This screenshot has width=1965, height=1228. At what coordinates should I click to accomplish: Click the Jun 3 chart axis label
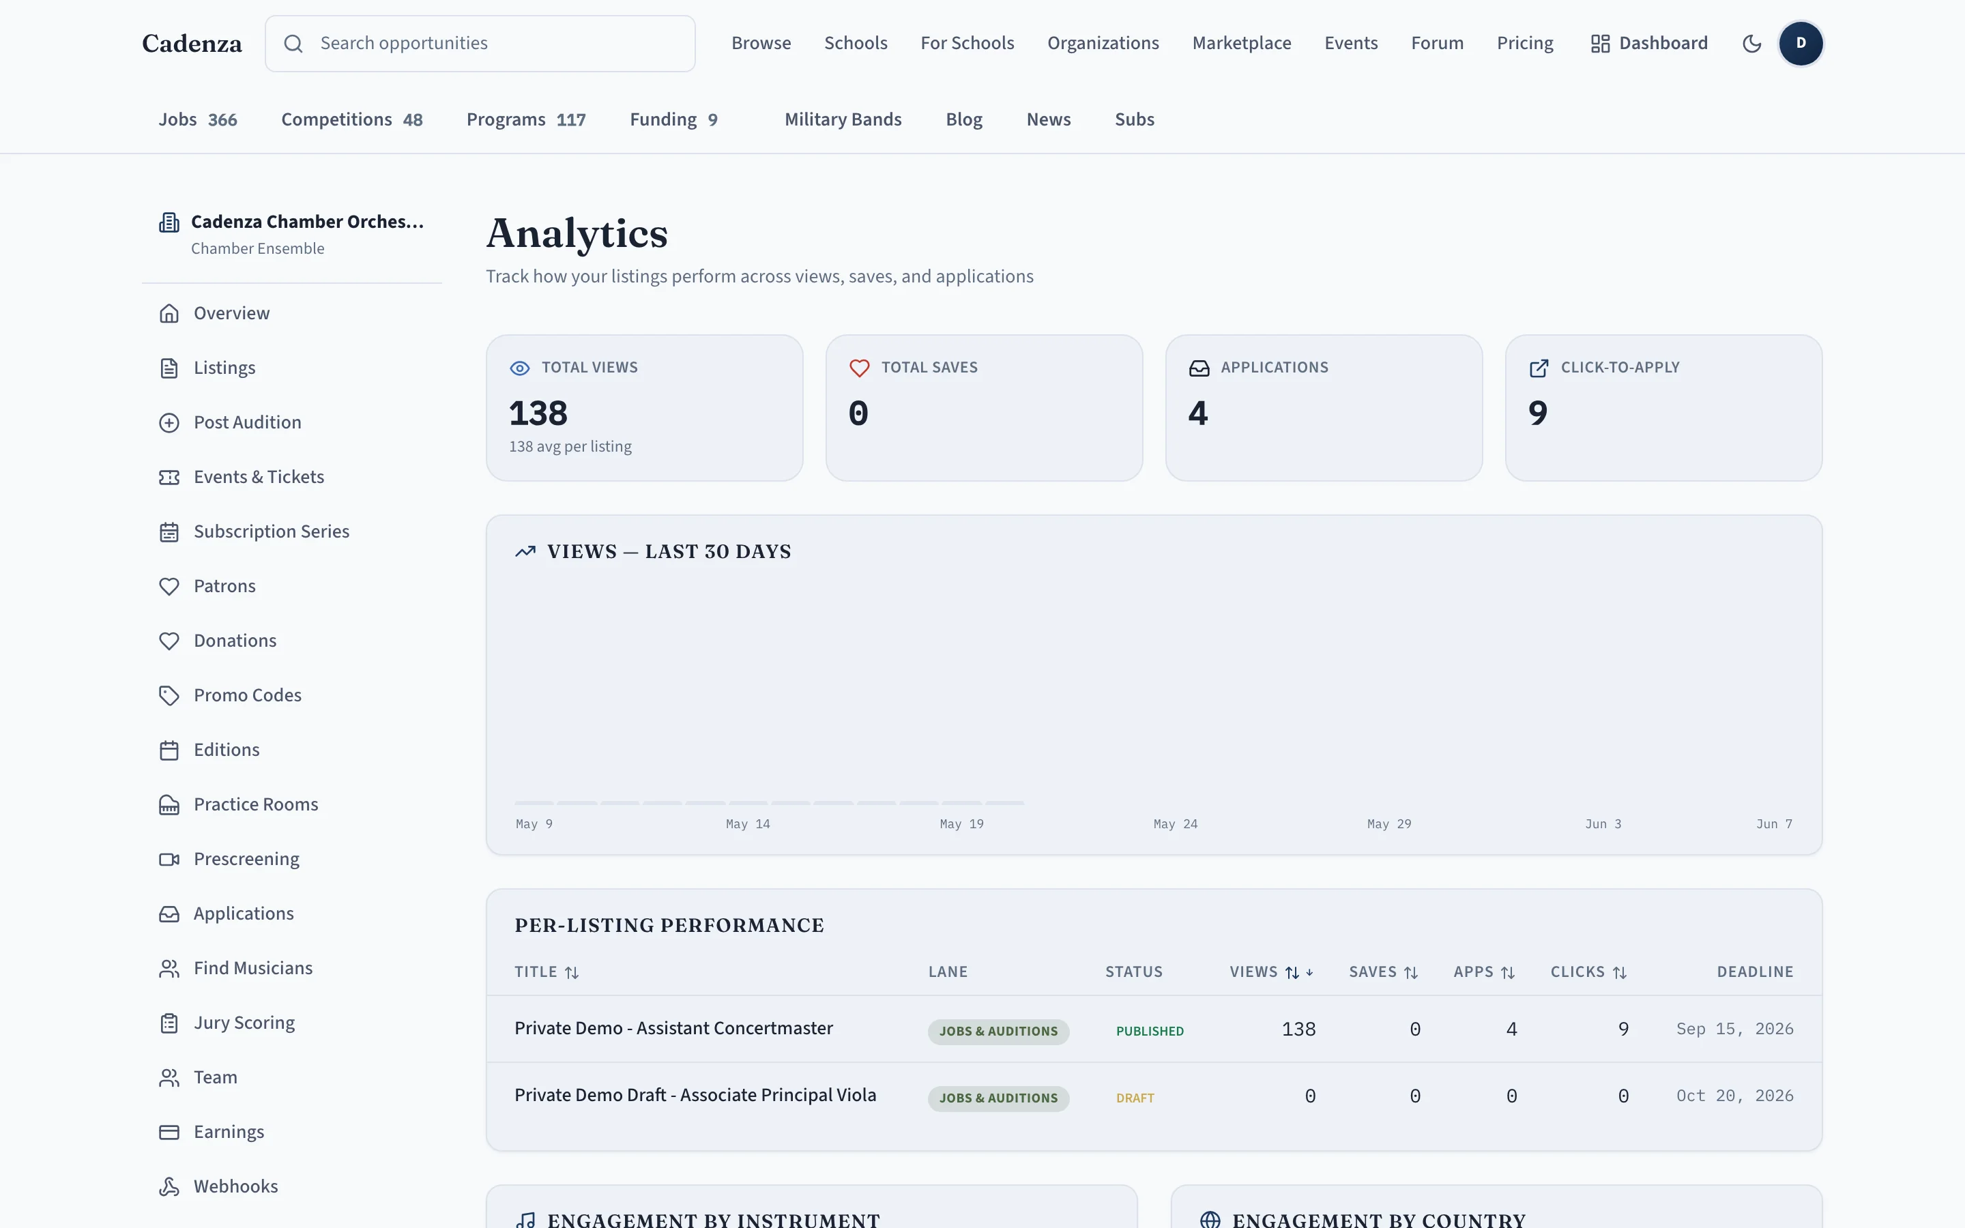1602,823
